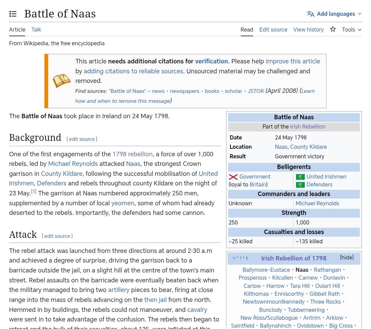Open the County Kildare link in infobox

[x=308, y=147]
